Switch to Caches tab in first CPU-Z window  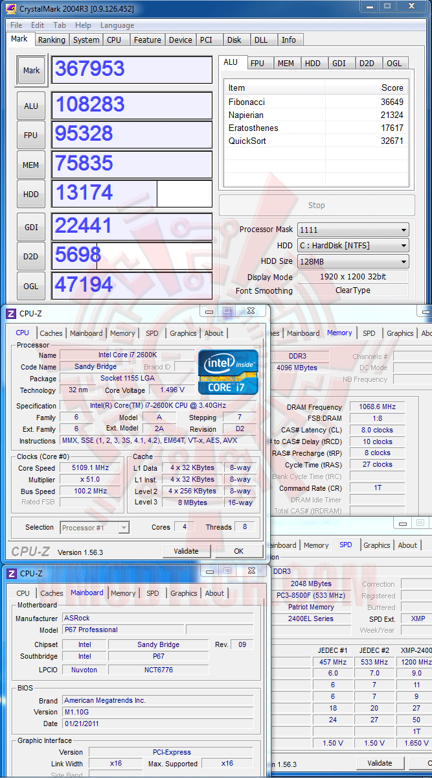click(x=51, y=333)
